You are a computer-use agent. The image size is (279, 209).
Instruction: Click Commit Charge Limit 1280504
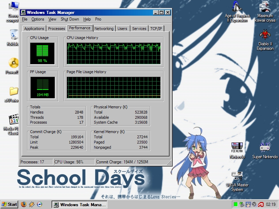(76, 142)
